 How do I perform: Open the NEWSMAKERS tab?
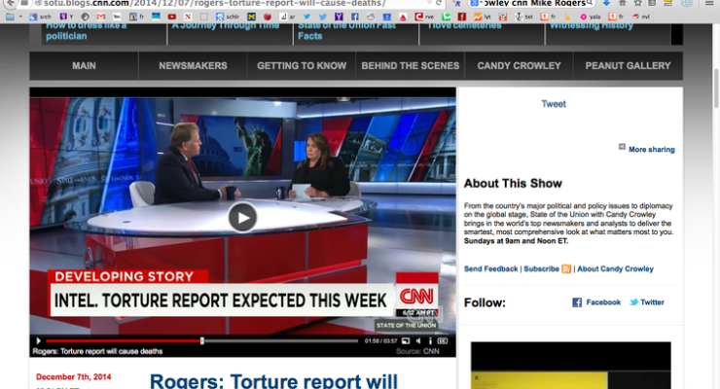(193, 65)
